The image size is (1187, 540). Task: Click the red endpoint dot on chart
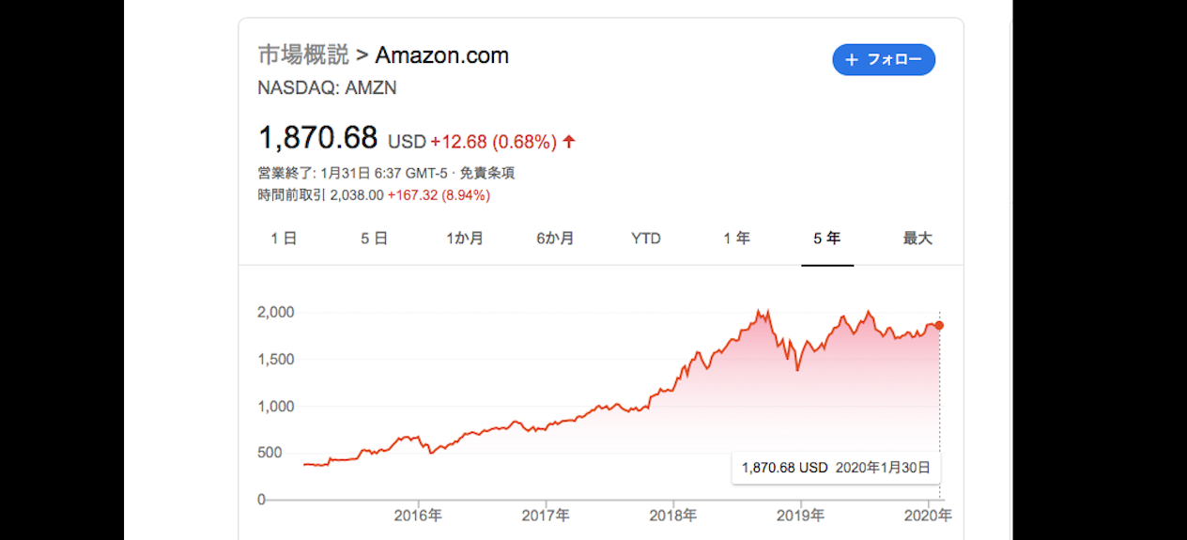(939, 325)
